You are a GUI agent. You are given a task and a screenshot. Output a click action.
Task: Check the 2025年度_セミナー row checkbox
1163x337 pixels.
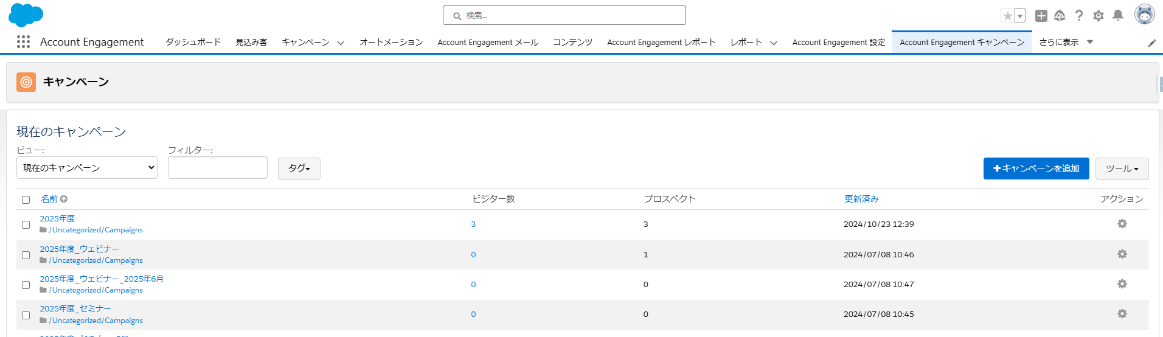click(26, 315)
